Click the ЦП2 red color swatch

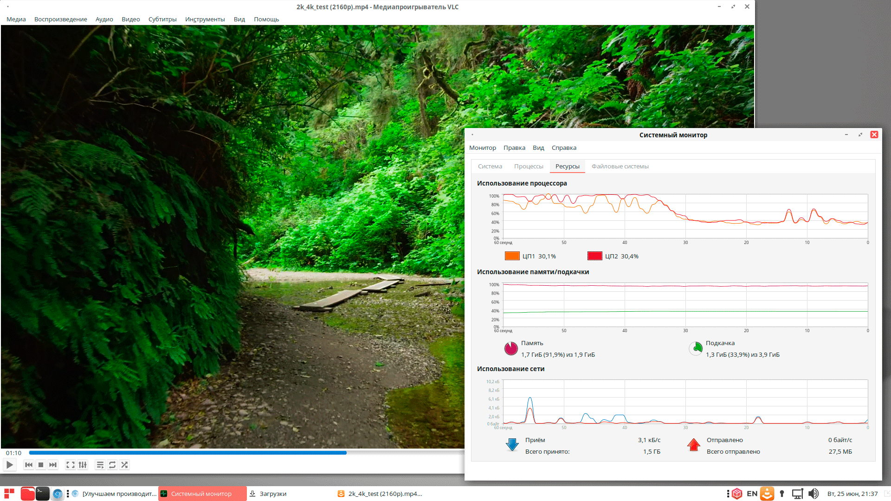tap(594, 256)
